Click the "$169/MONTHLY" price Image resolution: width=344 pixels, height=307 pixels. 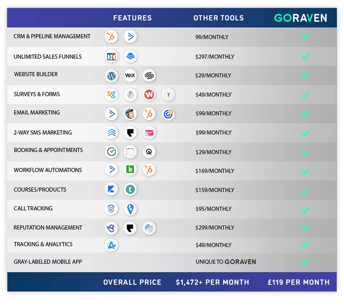click(x=215, y=171)
